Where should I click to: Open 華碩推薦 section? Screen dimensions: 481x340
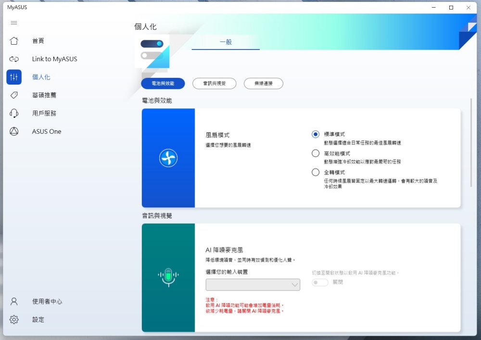(x=44, y=95)
